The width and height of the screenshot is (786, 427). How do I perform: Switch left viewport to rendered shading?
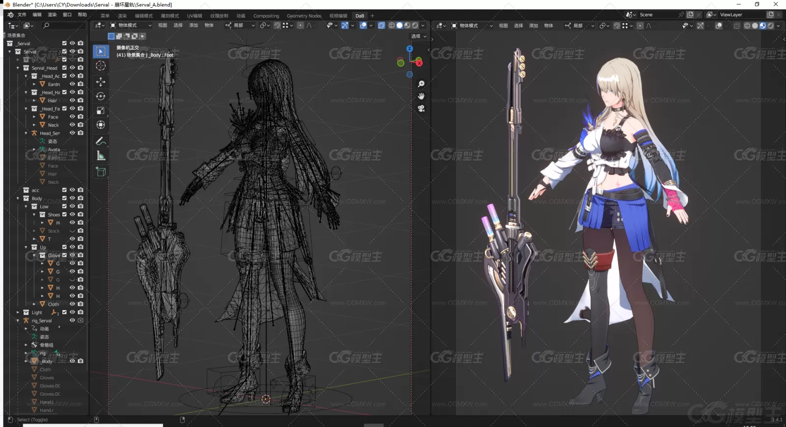point(415,26)
